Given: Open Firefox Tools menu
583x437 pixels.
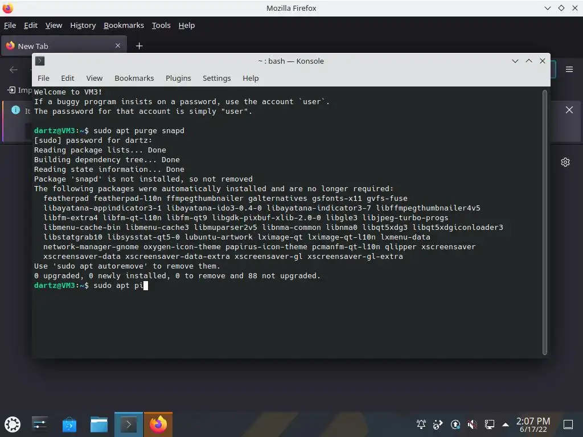Looking at the screenshot, I should tap(161, 25).
